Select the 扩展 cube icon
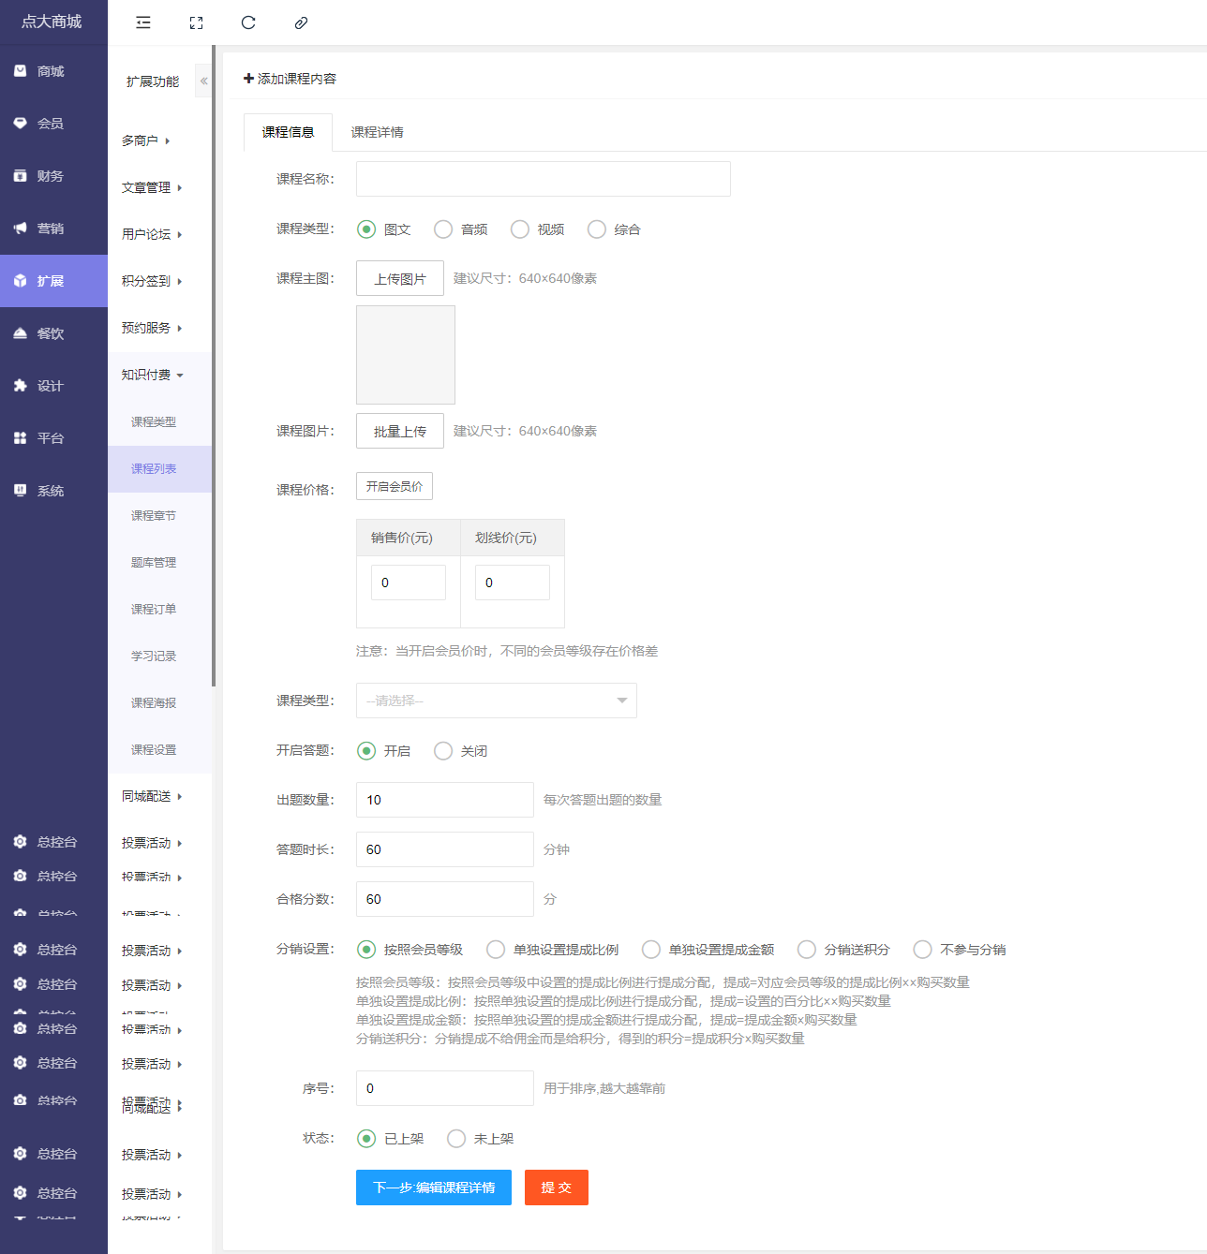This screenshot has height=1254, width=1207. point(21,281)
